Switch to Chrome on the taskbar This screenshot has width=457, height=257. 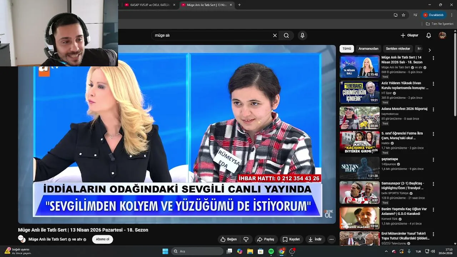(282, 251)
